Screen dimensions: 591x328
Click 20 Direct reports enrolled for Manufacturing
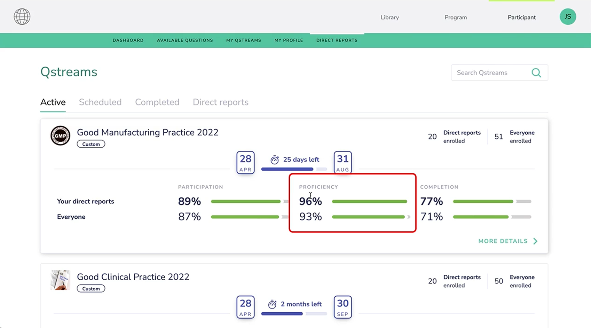point(454,136)
